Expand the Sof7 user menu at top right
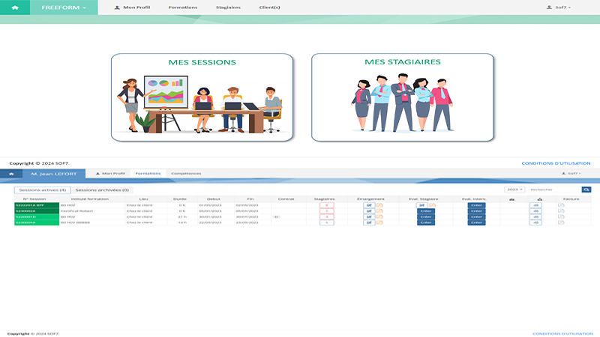Viewport: 600px width, 337px height. click(560, 7)
